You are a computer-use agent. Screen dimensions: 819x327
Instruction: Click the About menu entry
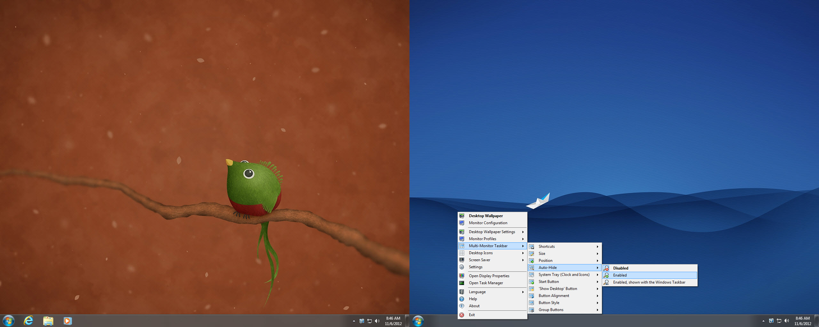(474, 306)
